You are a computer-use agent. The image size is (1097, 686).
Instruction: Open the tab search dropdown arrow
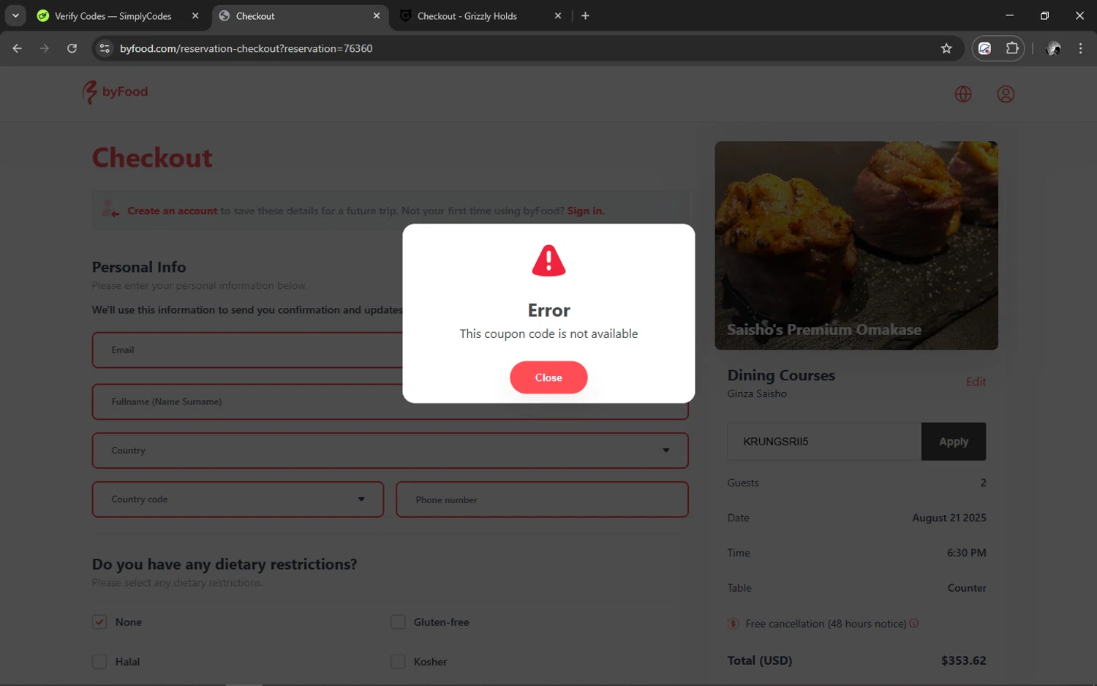pos(15,15)
